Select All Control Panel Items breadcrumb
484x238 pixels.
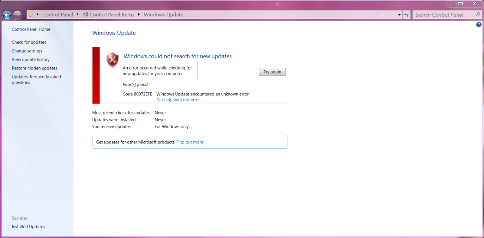108,14
